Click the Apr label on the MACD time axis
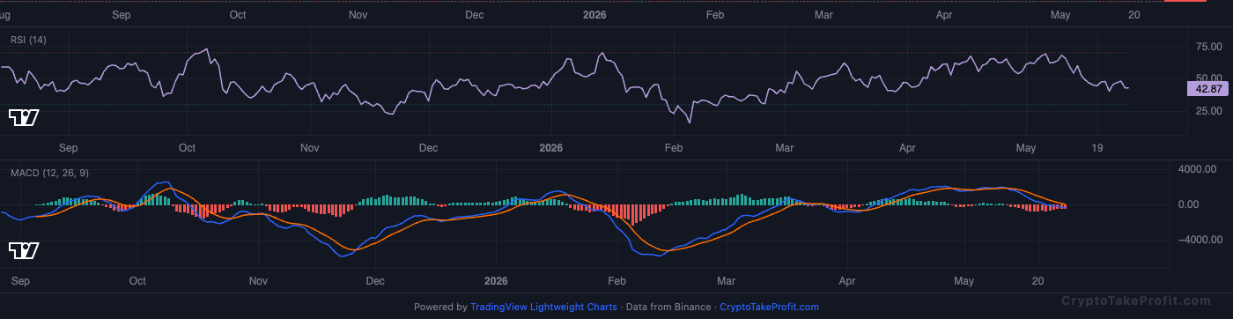 coord(847,281)
